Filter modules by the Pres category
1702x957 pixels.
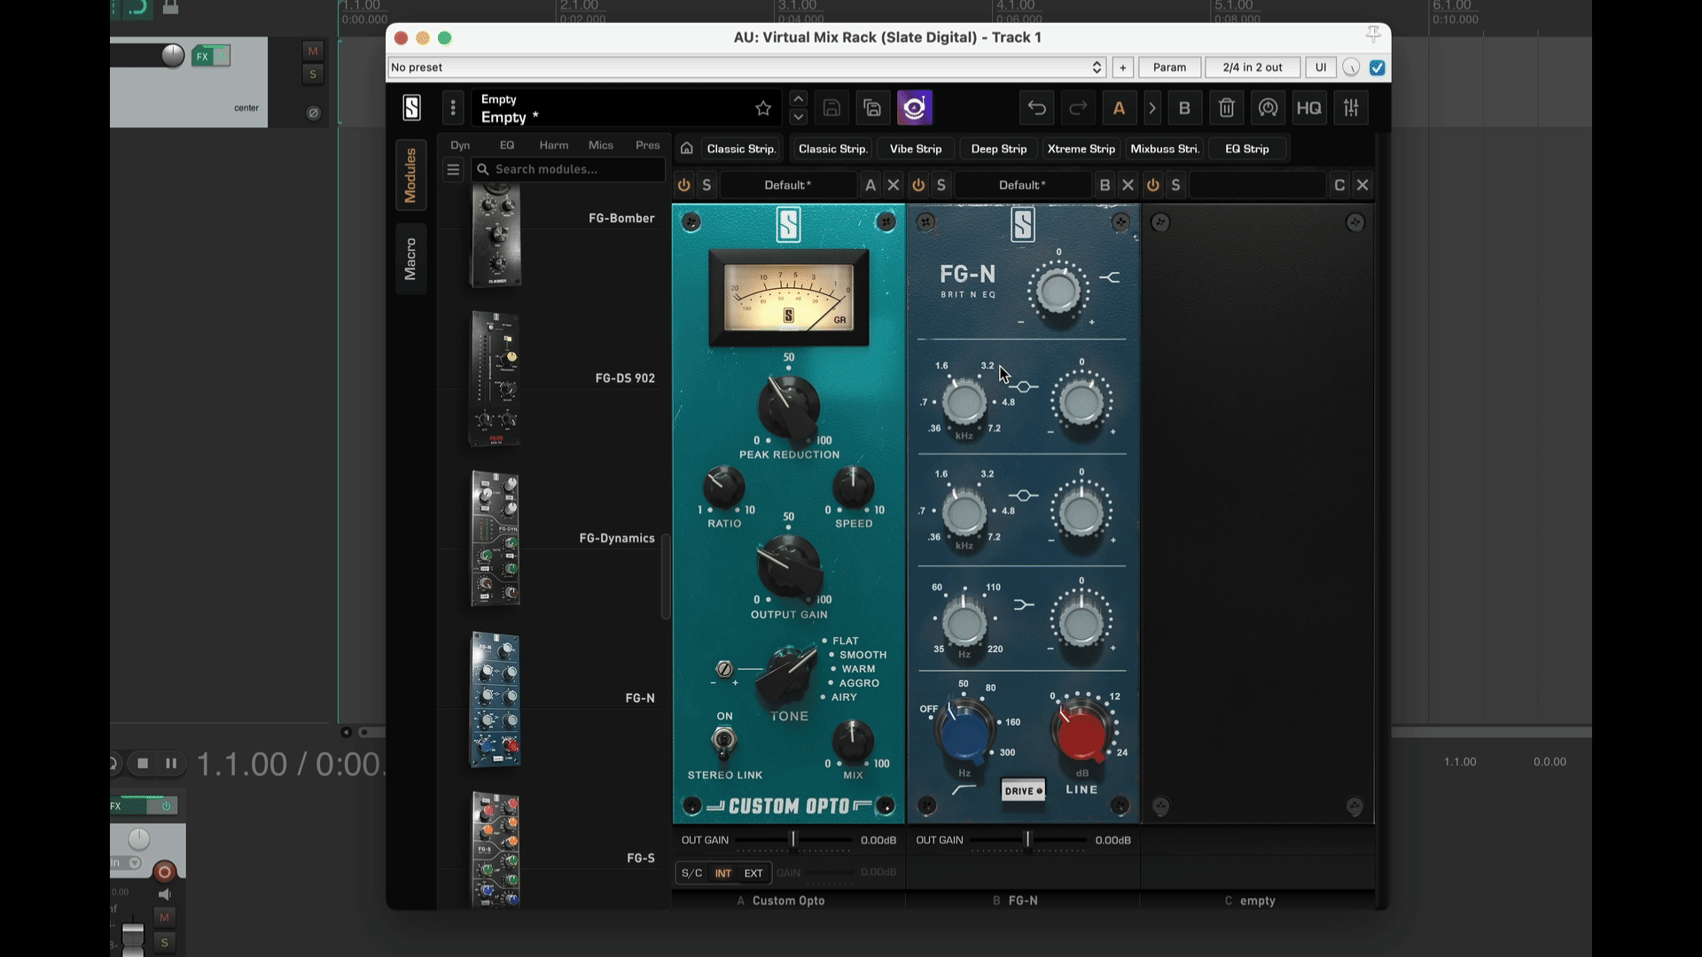coord(648,145)
